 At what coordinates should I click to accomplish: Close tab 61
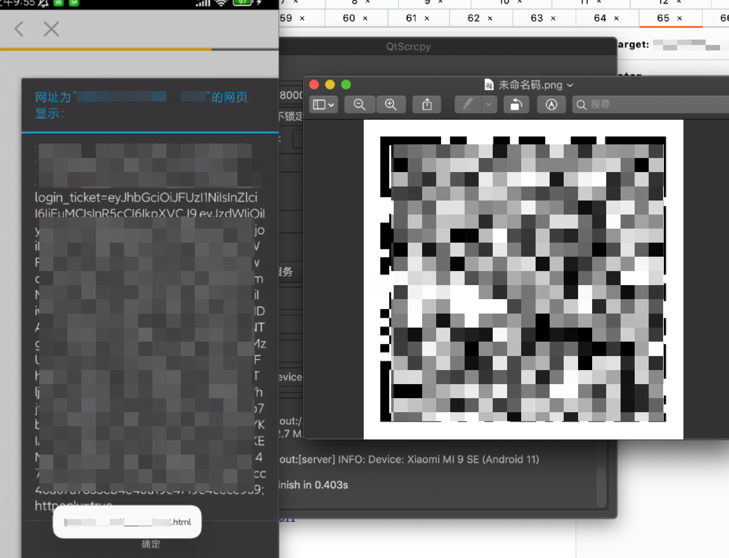pyautogui.click(x=427, y=18)
